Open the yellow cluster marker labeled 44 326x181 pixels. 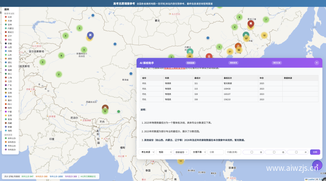click(x=189, y=56)
